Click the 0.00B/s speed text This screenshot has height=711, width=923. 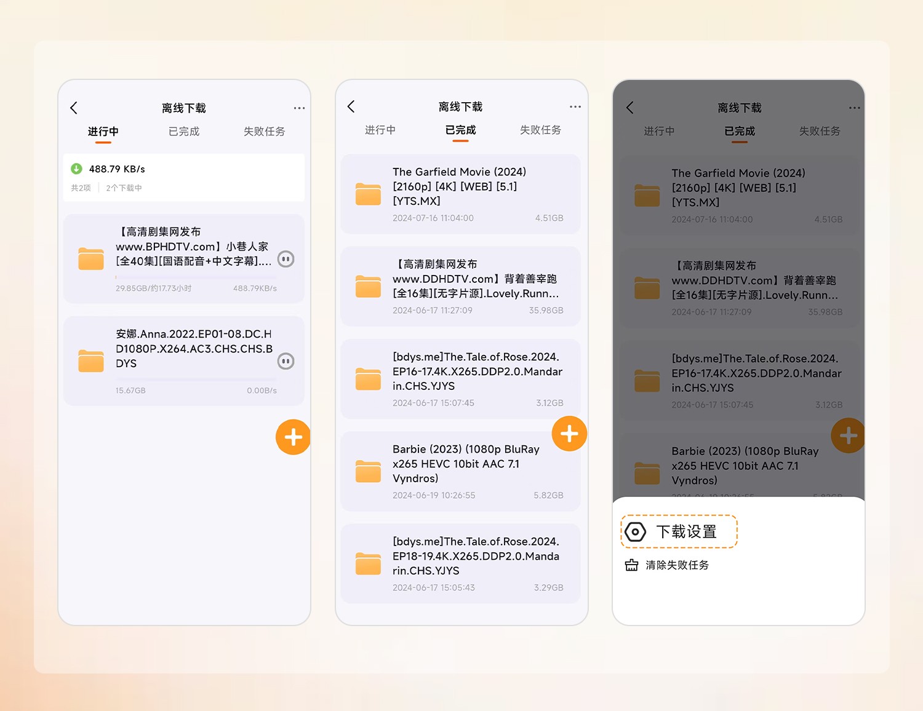[x=262, y=391]
